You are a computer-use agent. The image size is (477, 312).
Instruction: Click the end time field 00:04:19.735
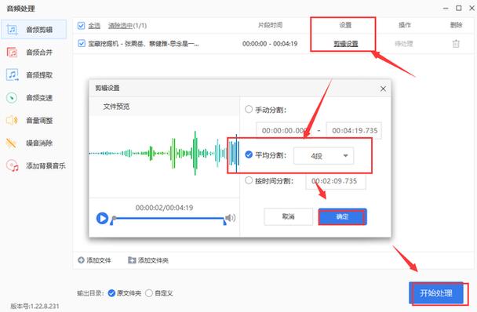tap(354, 130)
